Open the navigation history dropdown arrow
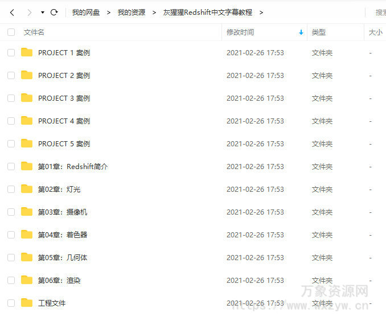The image size is (386, 325). pos(43,12)
